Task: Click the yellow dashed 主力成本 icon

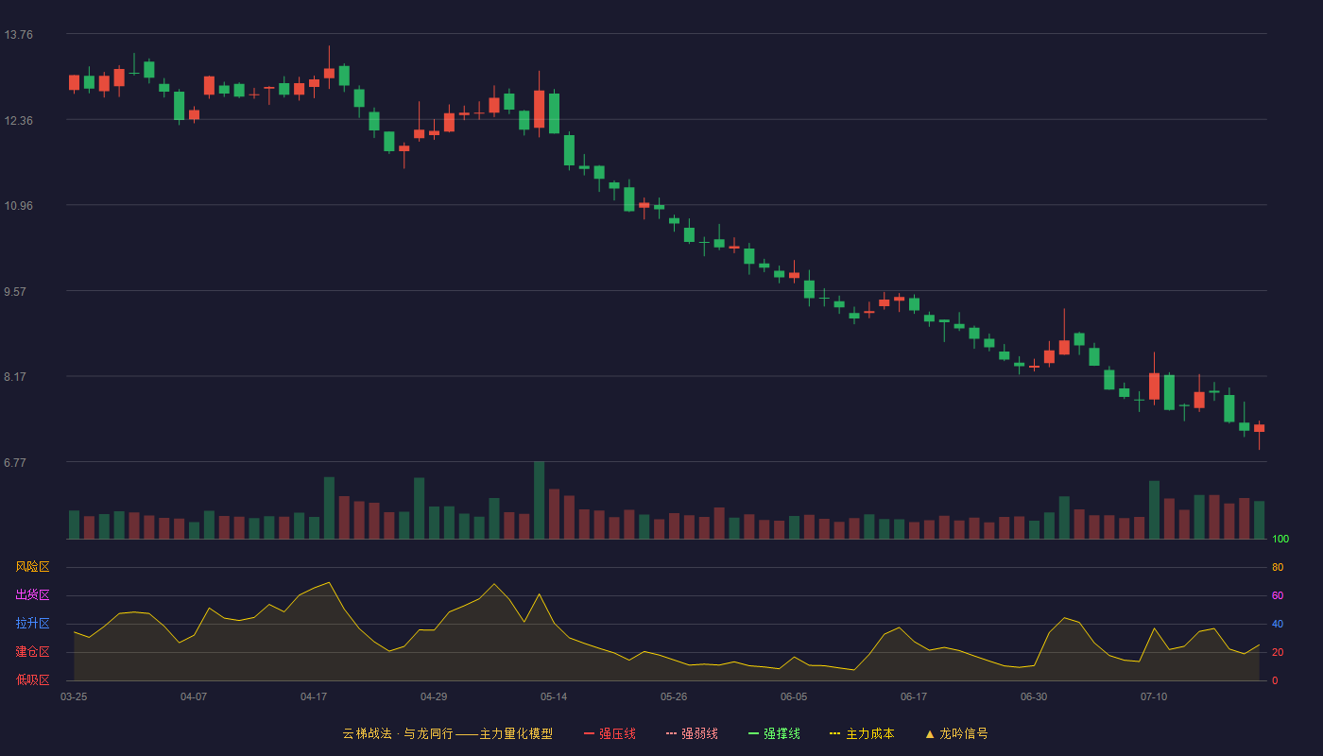Action: click(834, 733)
